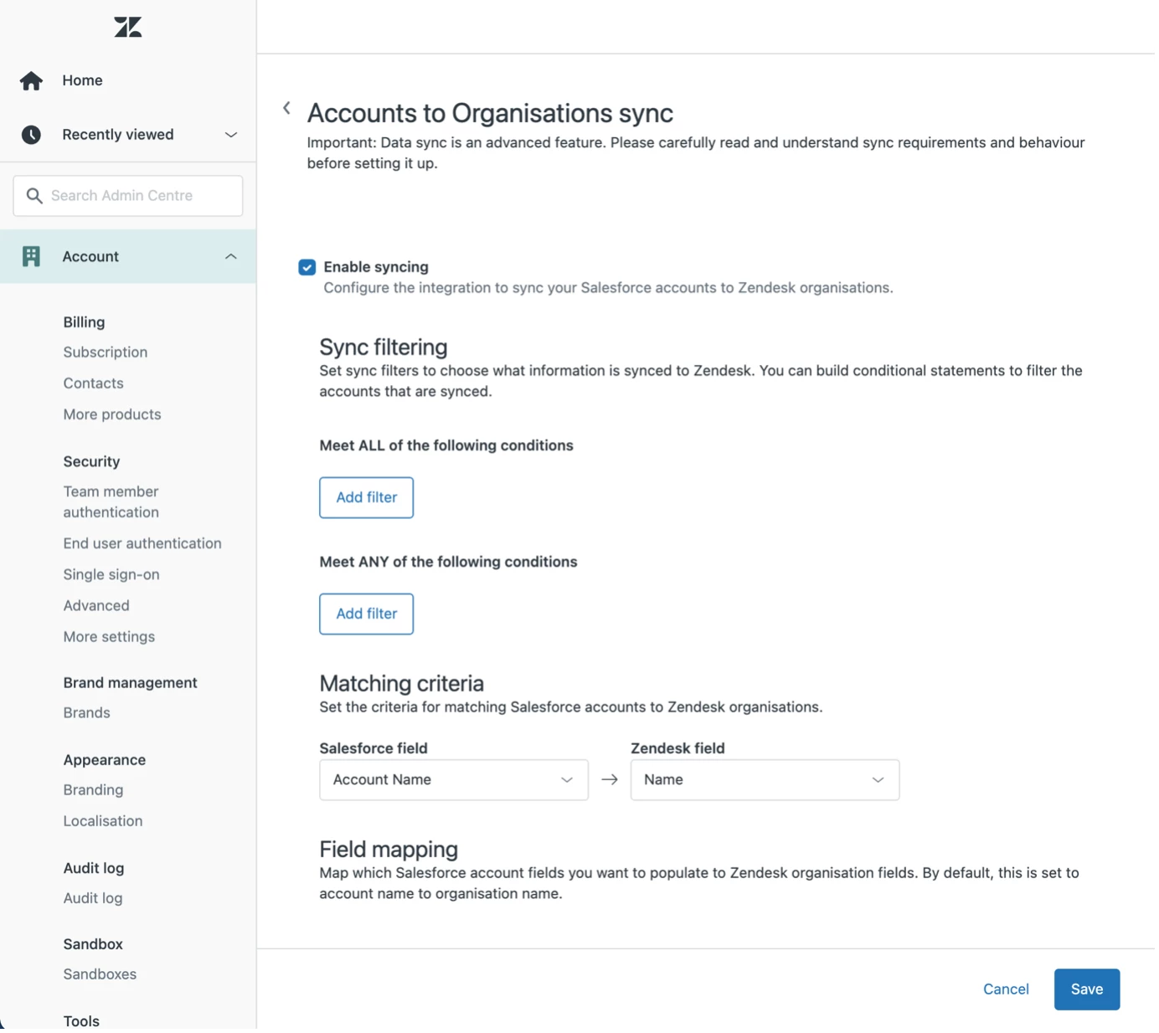
Task: Click the Home house icon
Action: pos(31,80)
